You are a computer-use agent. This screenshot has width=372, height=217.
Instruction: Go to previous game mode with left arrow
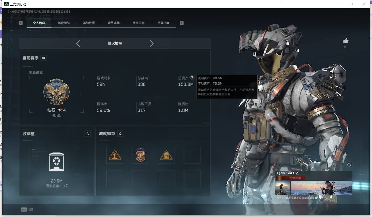coord(78,44)
